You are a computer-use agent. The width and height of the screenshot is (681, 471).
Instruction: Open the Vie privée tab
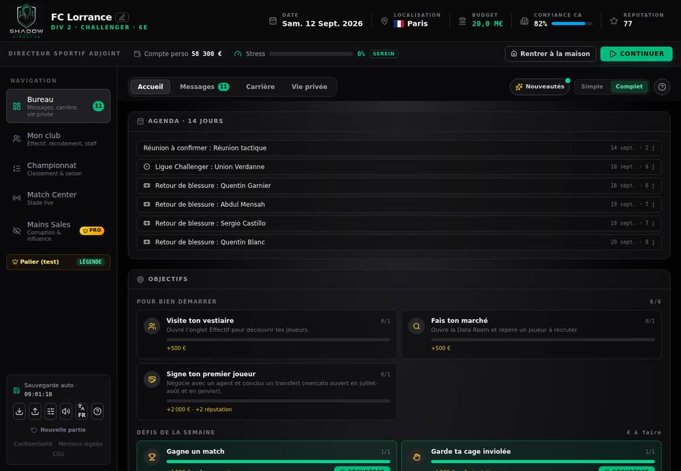pos(309,87)
